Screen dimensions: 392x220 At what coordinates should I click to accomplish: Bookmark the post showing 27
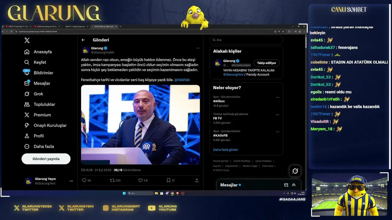coord(168,181)
